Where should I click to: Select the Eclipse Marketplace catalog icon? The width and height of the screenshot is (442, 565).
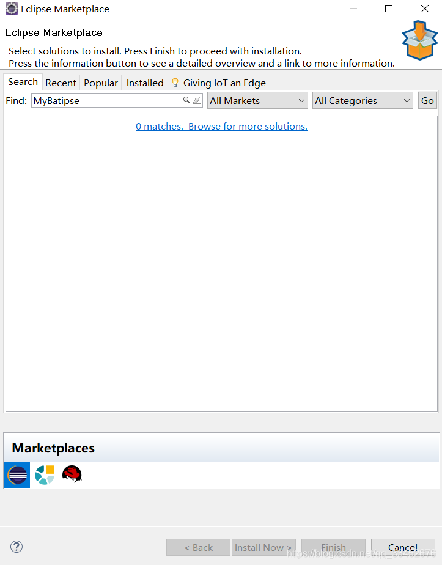(x=17, y=475)
